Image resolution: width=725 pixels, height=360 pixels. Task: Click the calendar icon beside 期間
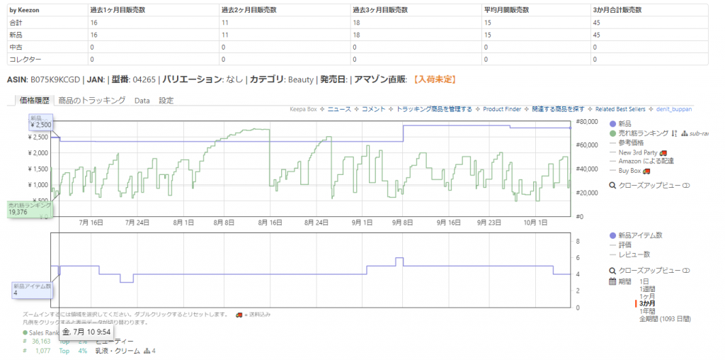click(x=612, y=281)
